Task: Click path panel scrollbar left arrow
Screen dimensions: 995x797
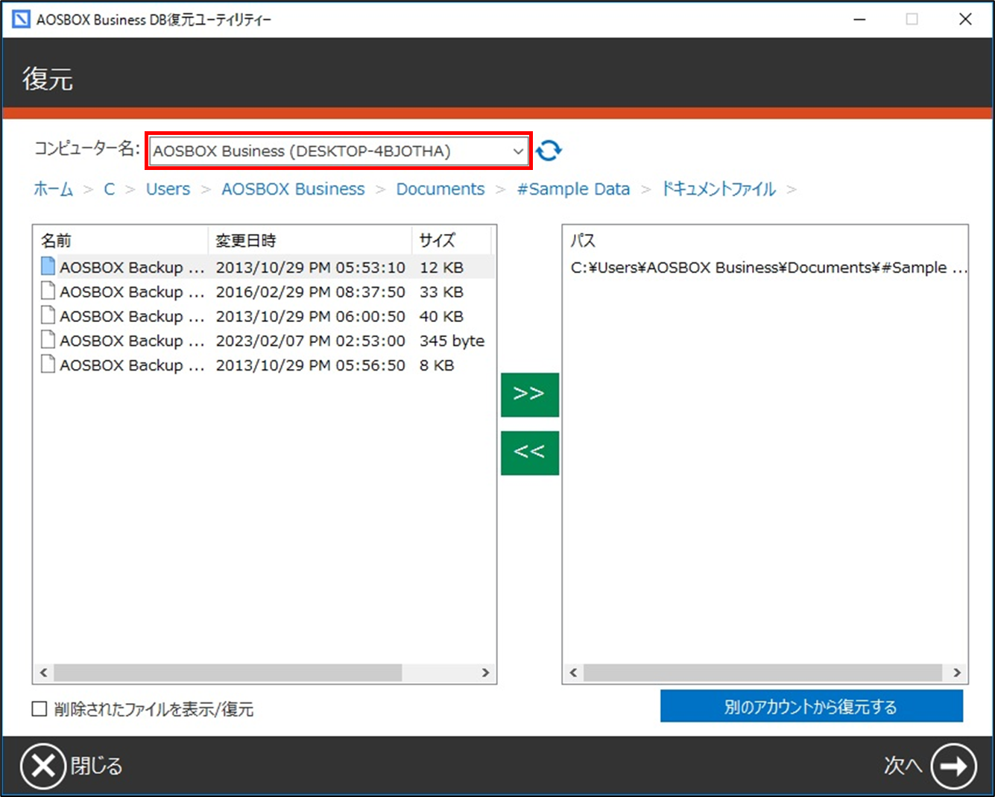Action: coord(573,672)
